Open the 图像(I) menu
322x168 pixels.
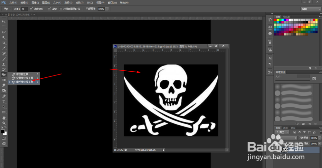pyautogui.click(x=35, y=3)
